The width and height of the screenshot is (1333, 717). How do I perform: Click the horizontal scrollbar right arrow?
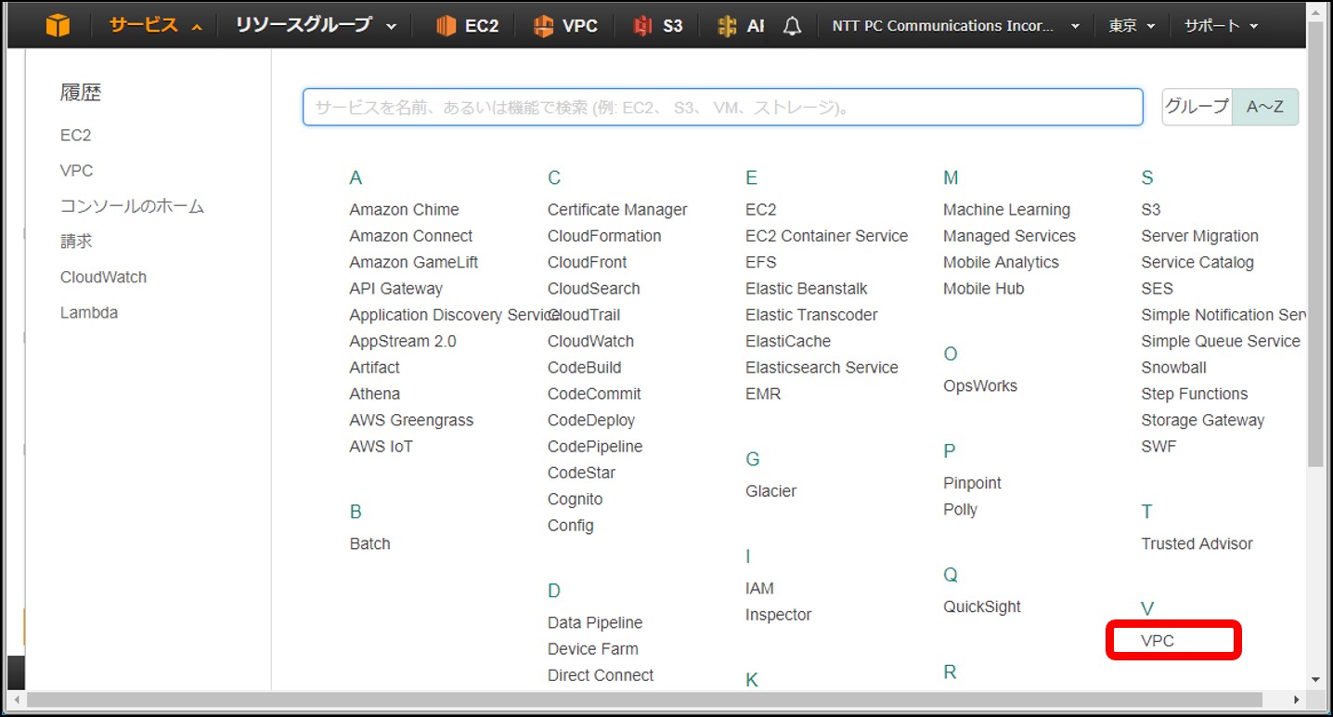coord(1298,699)
